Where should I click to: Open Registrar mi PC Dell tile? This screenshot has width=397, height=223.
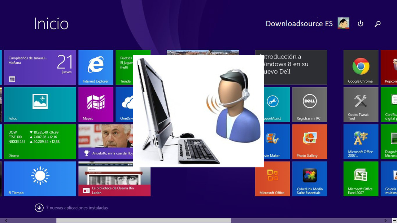[x=310, y=105]
